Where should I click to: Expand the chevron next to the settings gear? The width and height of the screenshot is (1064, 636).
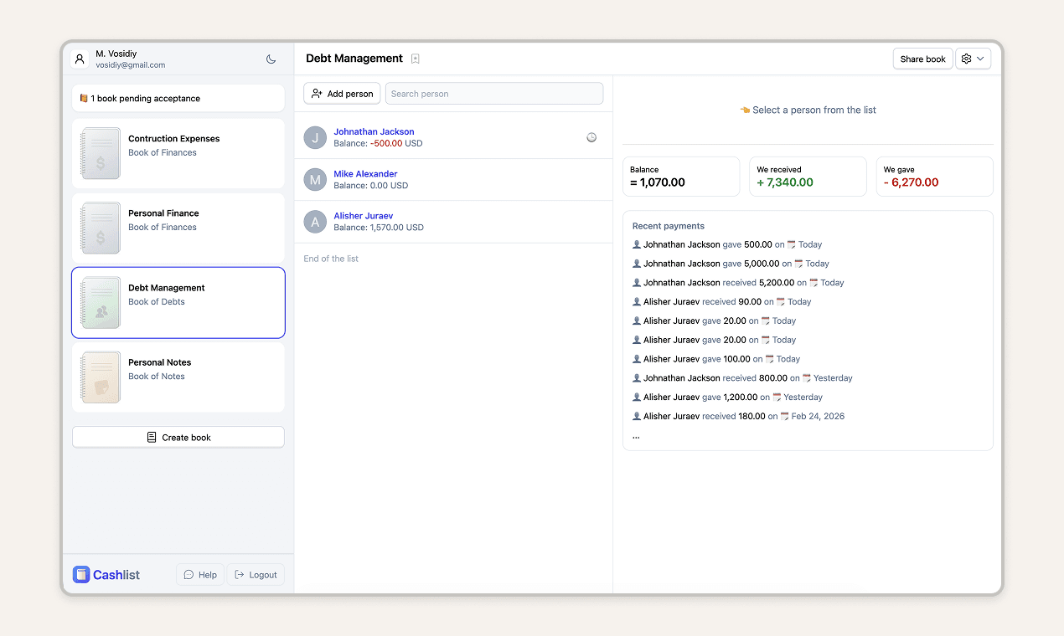click(x=980, y=59)
